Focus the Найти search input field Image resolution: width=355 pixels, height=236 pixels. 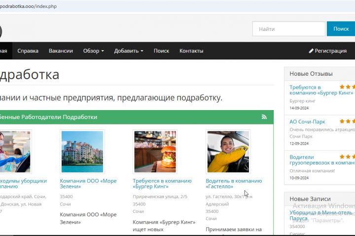point(289,29)
